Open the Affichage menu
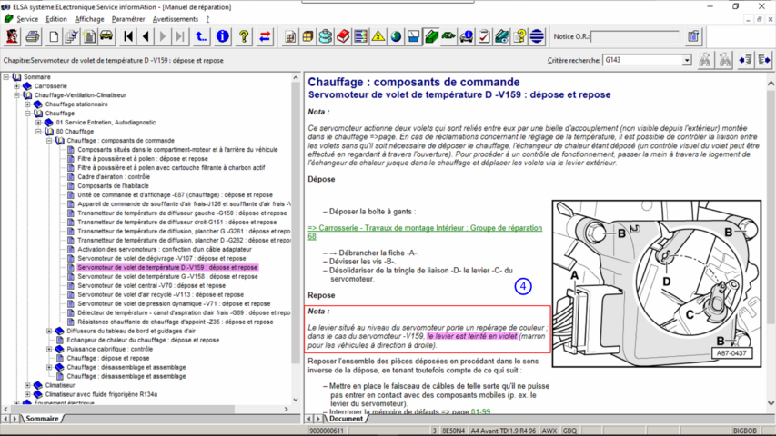 tap(89, 19)
